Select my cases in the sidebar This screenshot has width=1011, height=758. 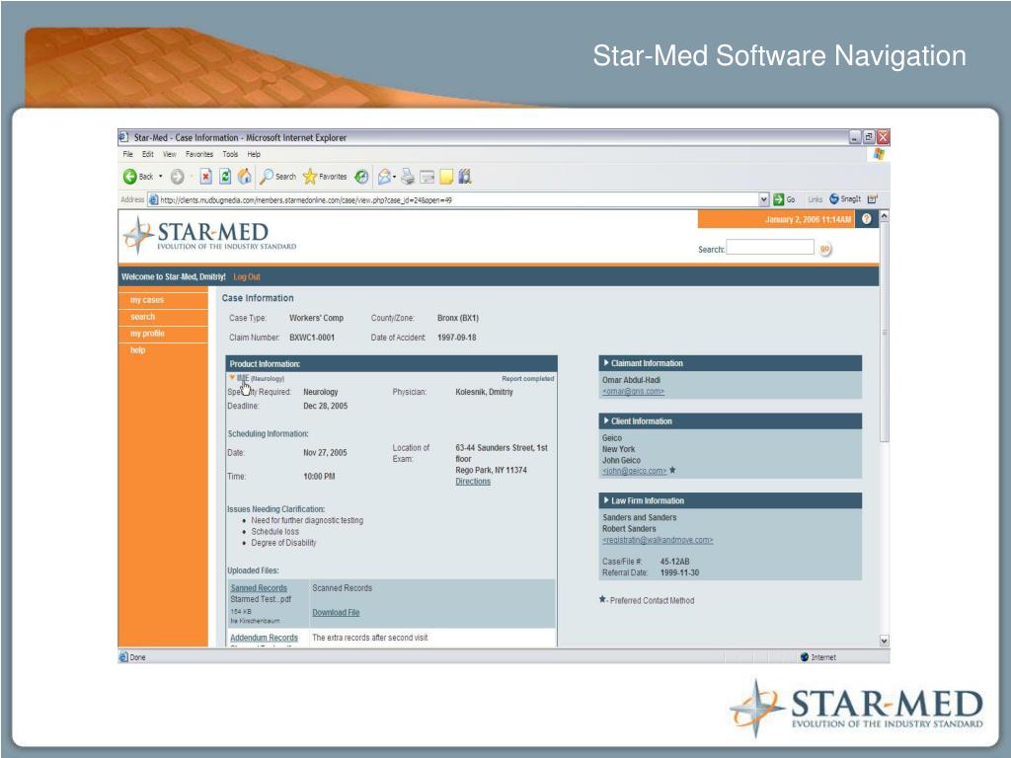pos(147,300)
